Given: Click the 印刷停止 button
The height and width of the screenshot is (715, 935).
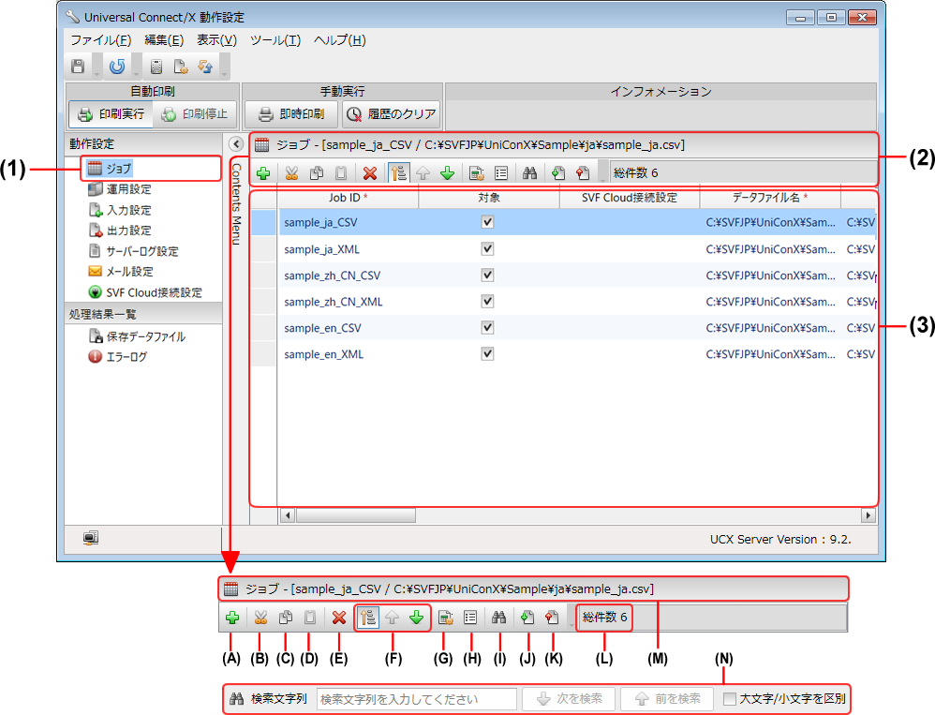Looking at the screenshot, I should (194, 114).
